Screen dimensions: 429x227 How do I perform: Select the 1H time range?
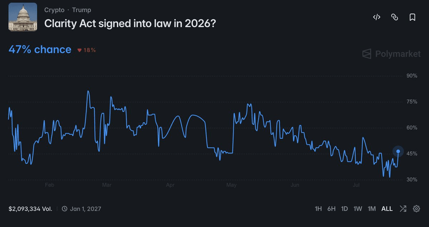pyautogui.click(x=318, y=208)
